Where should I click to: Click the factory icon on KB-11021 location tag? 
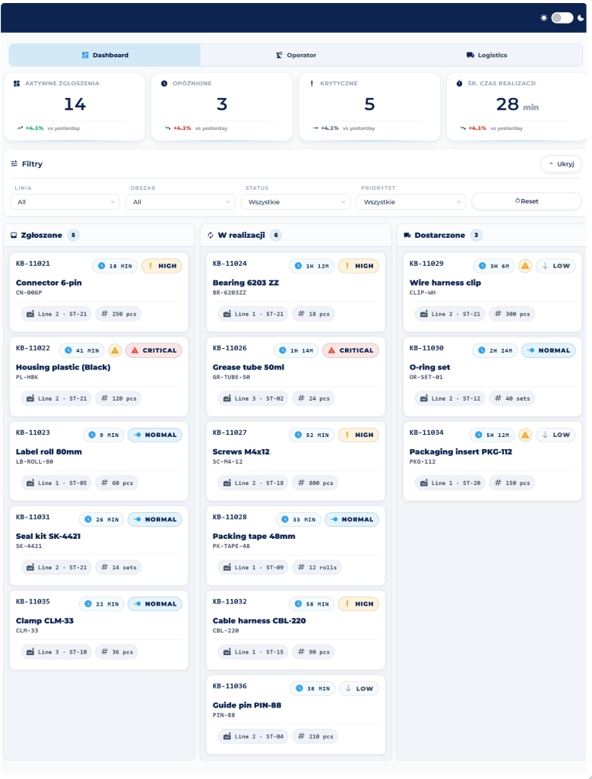30,312
